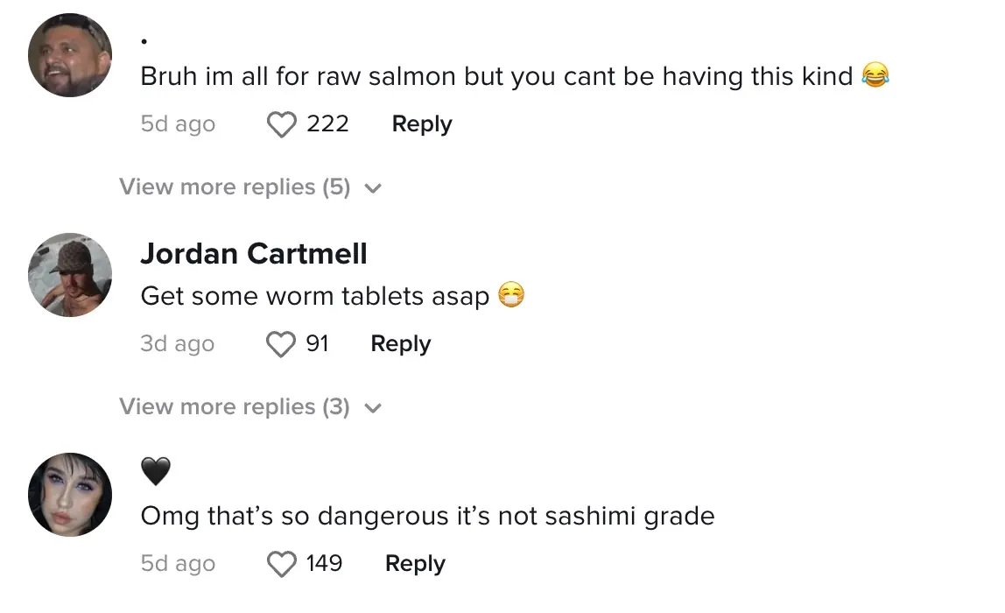This screenshot has width=1005, height=613.
Task: Open the avatar of the sashimi grade commenter
Action: point(70,494)
